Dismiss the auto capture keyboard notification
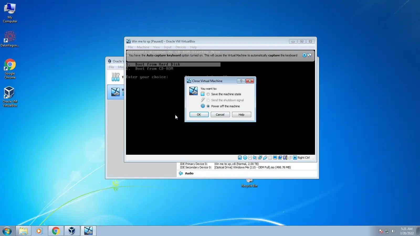 (x=304, y=55)
